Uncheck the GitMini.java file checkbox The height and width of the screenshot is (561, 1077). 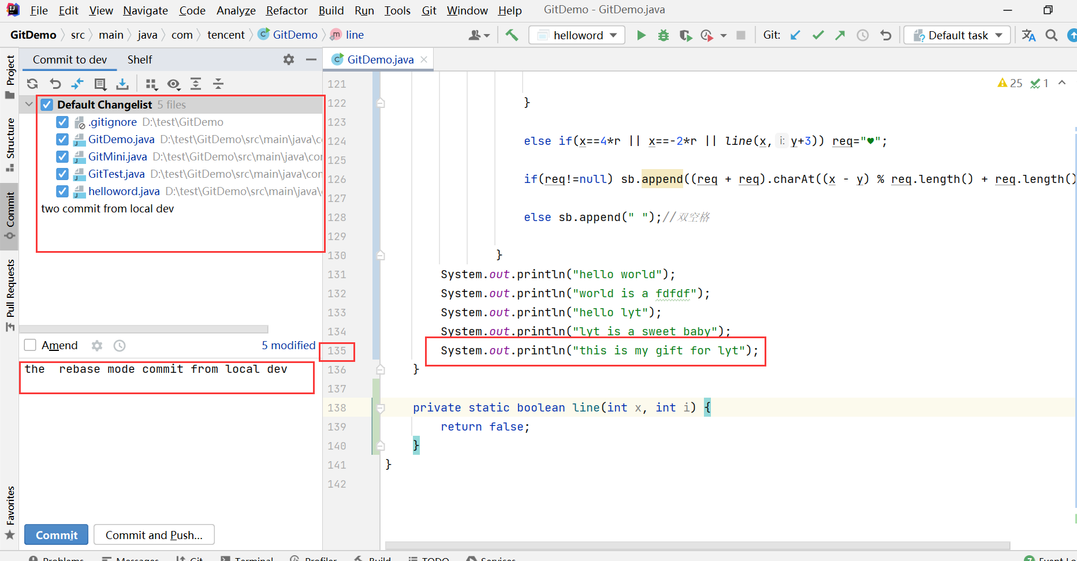tap(62, 156)
